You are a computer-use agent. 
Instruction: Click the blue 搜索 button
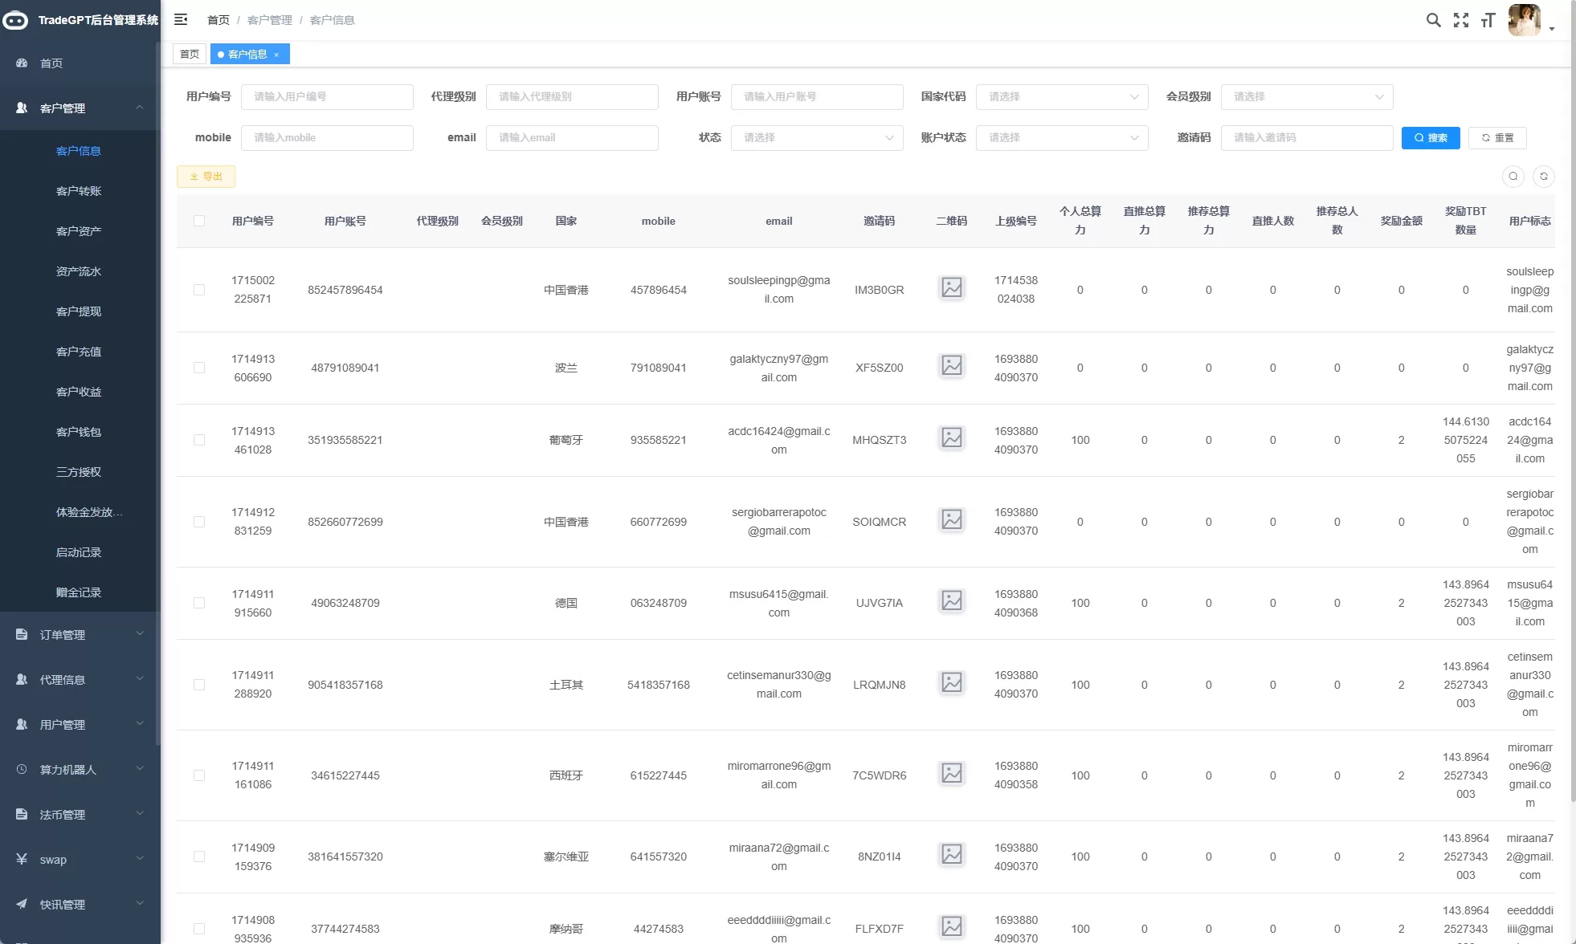pyautogui.click(x=1430, y=138)
